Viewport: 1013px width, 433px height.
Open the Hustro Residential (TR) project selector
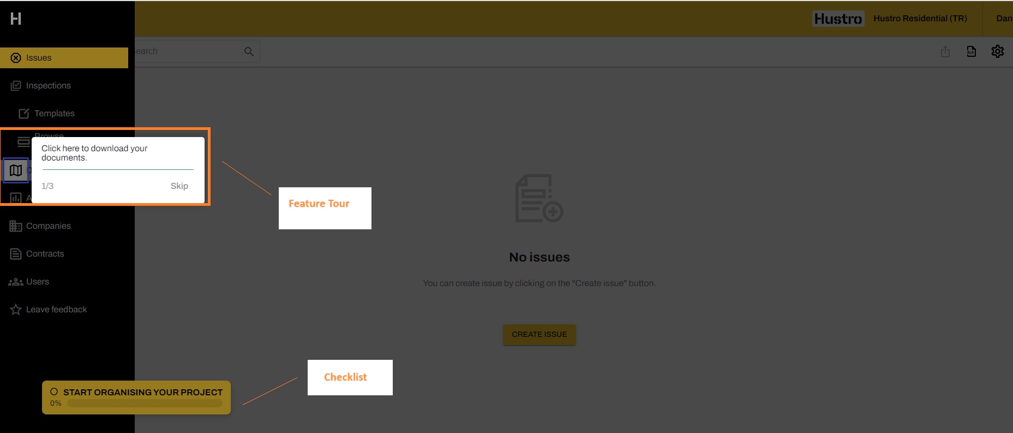[x=920, y=19]
